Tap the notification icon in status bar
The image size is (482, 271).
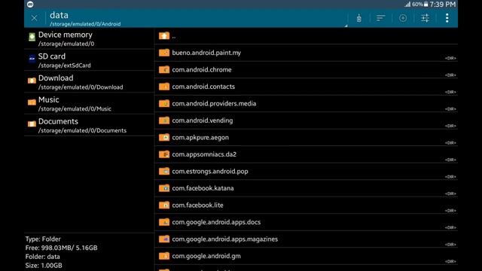[30, 5]
